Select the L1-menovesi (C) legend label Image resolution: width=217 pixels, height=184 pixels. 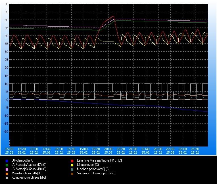tap(88, 165)
